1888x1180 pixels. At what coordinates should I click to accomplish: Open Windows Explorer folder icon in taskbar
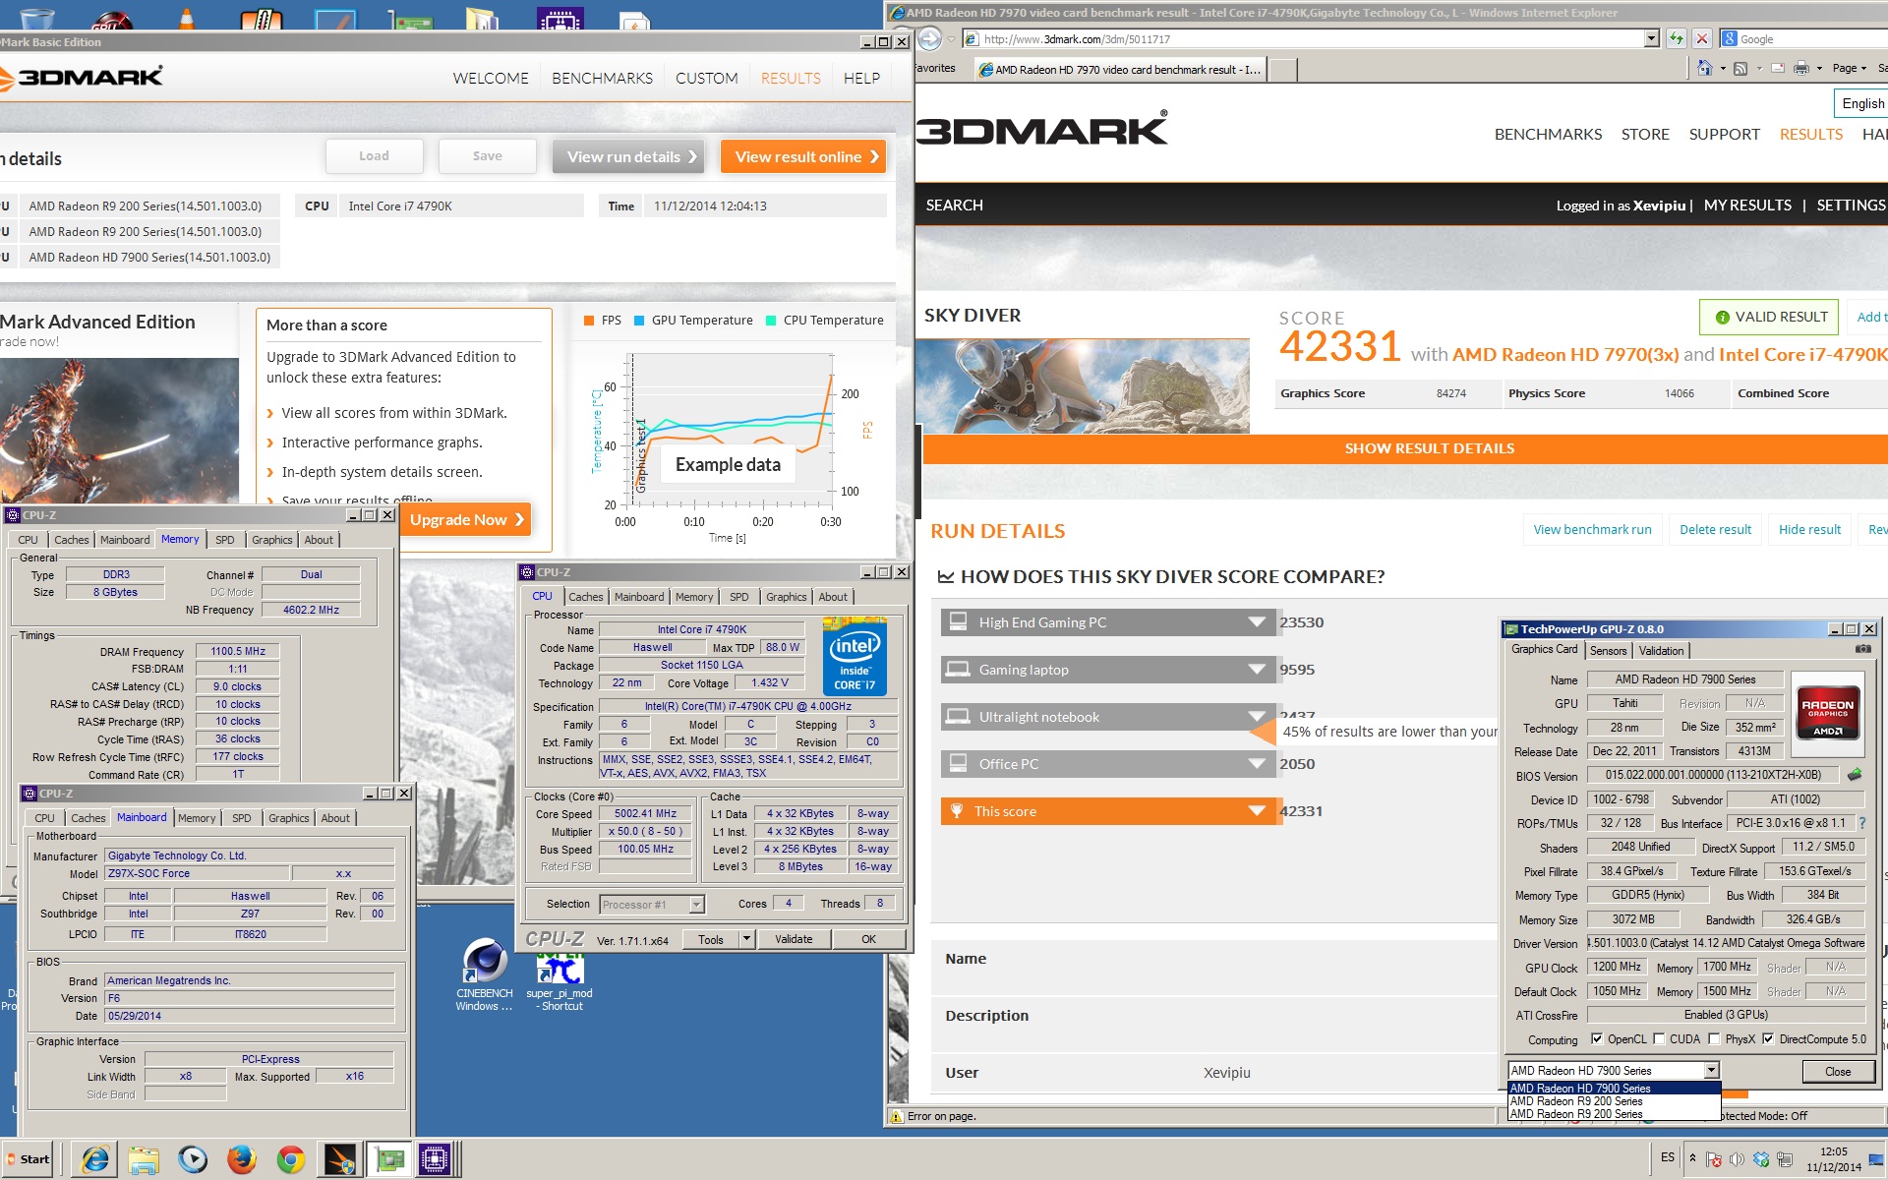click(144, 1159)
